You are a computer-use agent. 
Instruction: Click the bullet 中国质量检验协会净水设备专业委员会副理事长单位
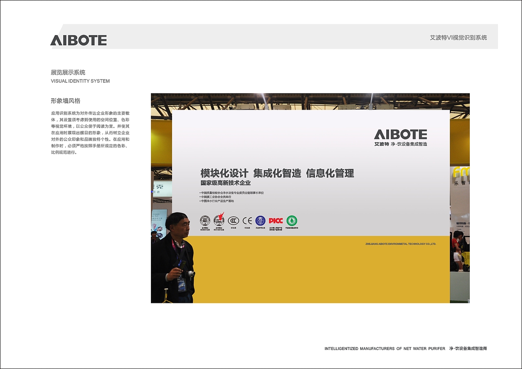pos(232,193)
